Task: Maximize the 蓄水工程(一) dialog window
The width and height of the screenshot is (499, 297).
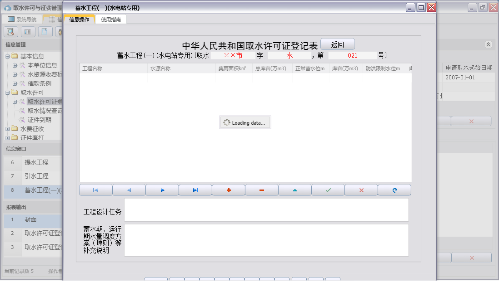Action: pyautogui.click(x=421, y=8)
